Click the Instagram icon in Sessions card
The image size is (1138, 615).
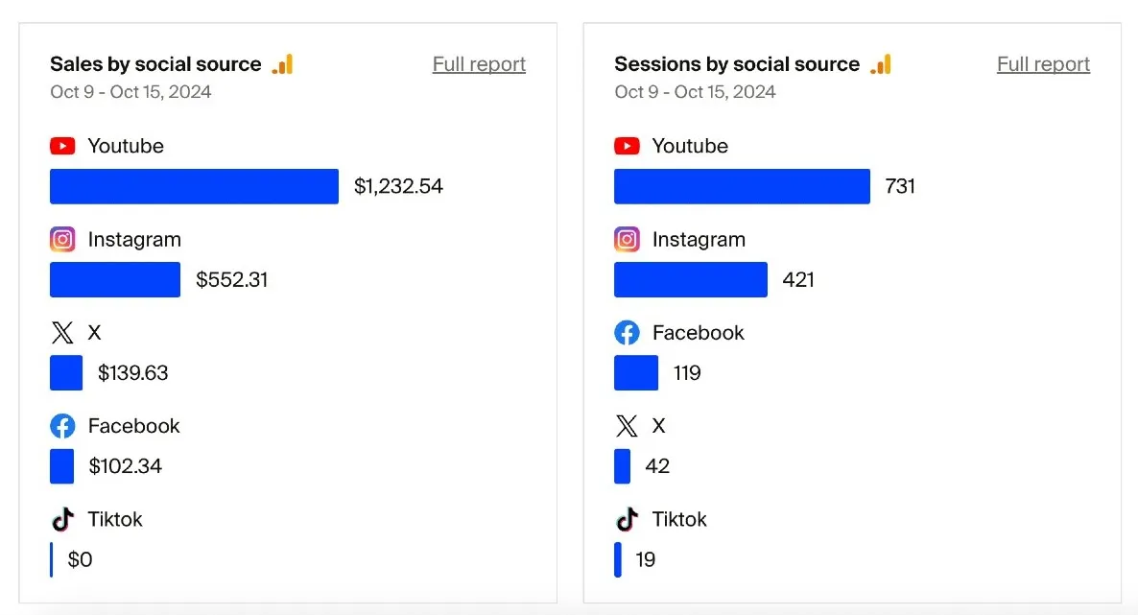pos(627,240)
